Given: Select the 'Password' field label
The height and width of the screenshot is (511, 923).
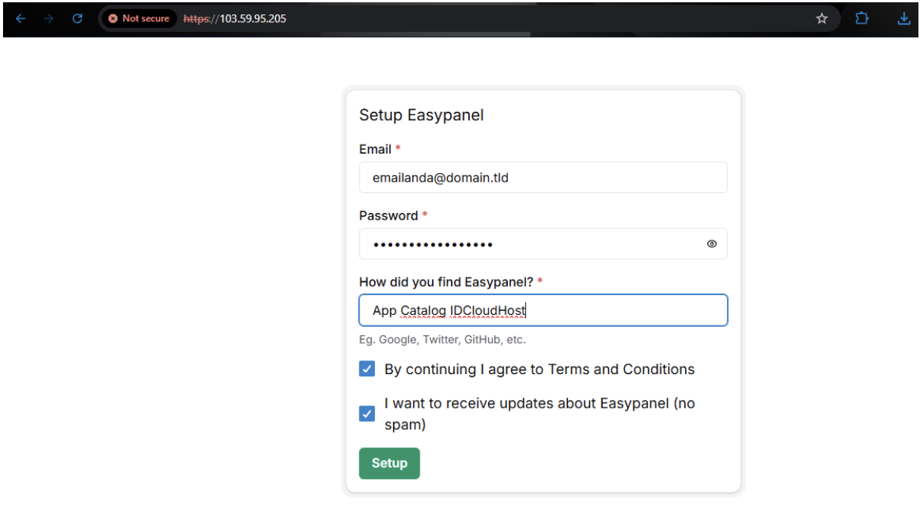Looking at the screenshot, I should coord(389,215).
